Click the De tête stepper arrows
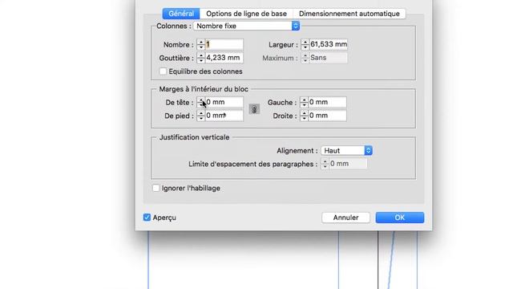Image resolution: width=513 pixels, height=289 pixels. coord(201,102)
